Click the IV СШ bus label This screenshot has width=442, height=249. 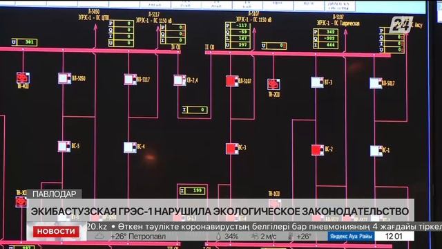pos(175,47)
